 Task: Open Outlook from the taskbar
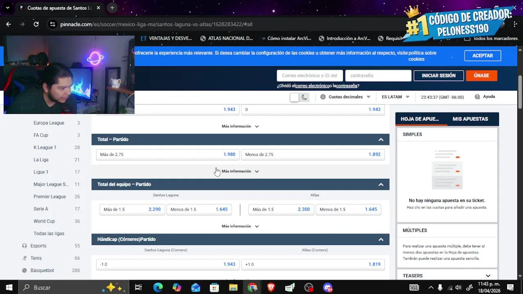click(x=195, y=287)
